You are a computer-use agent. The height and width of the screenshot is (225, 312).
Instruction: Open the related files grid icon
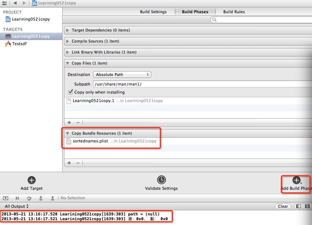point(4,3)
